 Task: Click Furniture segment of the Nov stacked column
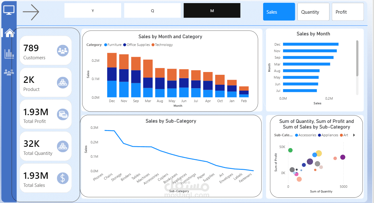(124, 89)
